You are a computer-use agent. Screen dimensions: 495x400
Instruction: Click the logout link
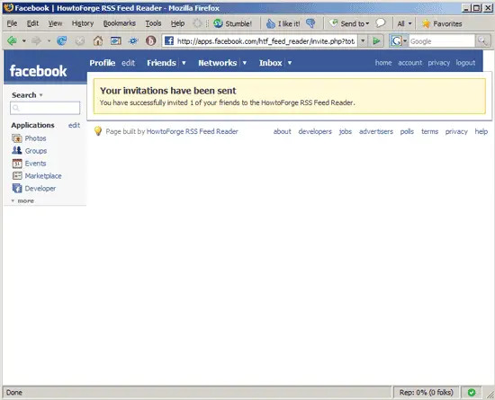[x=465, y=63]
